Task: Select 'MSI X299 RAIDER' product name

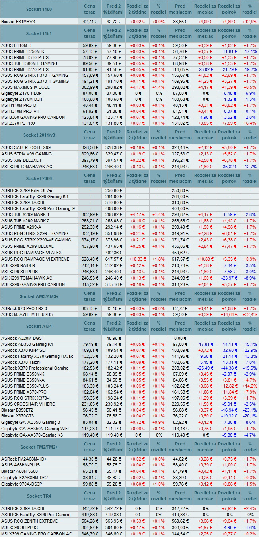Action: (18, 265)
